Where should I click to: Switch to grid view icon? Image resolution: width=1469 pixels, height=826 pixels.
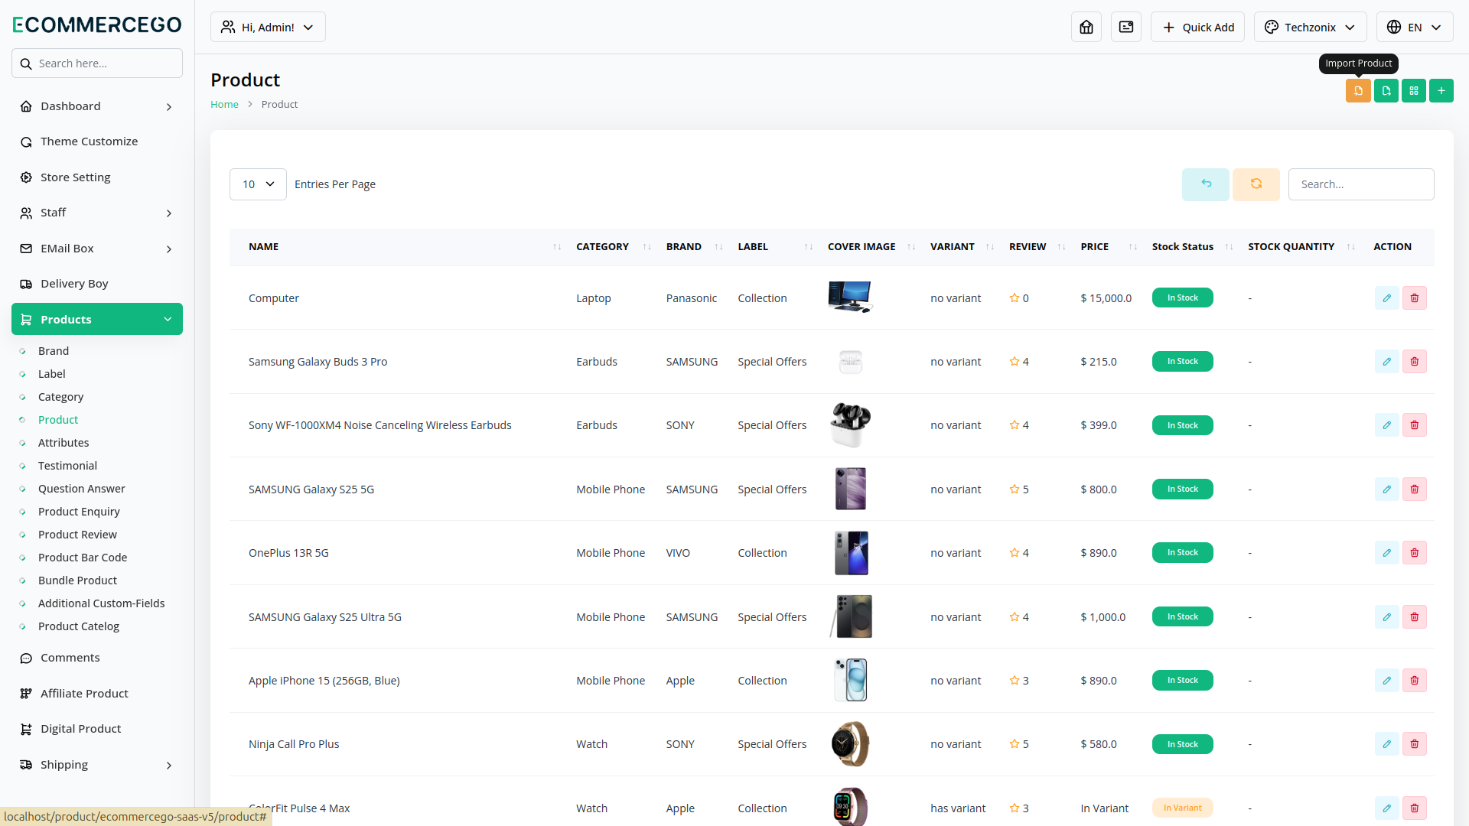(x=1414, y=91)
